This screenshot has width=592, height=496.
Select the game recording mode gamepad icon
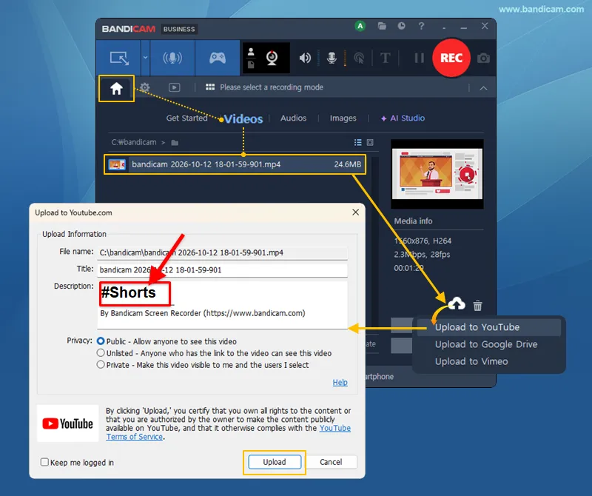tap(218, 58)
